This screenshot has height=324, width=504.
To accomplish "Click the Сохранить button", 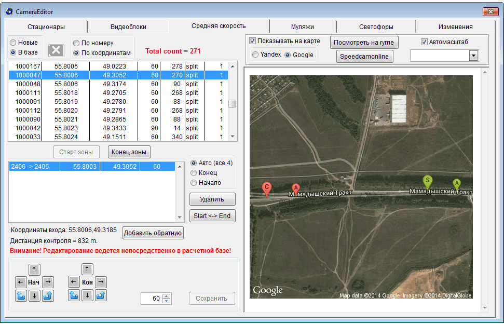I will click(212, 298).
